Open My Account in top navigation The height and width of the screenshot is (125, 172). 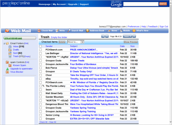[59, 4]
